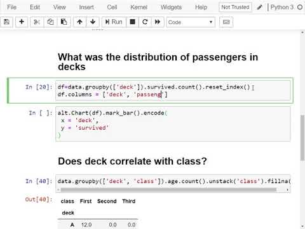Image resolution: width=305 pixels, height=229 pixels.
Task: Open the Widgets menu
Action: 171,7
